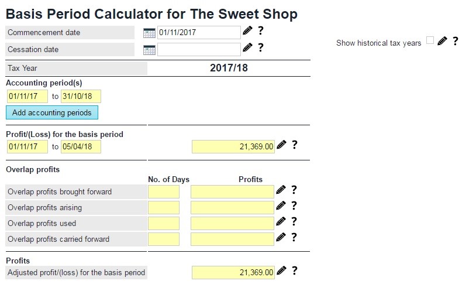Open help for Show historical tax years

point(455,41)
